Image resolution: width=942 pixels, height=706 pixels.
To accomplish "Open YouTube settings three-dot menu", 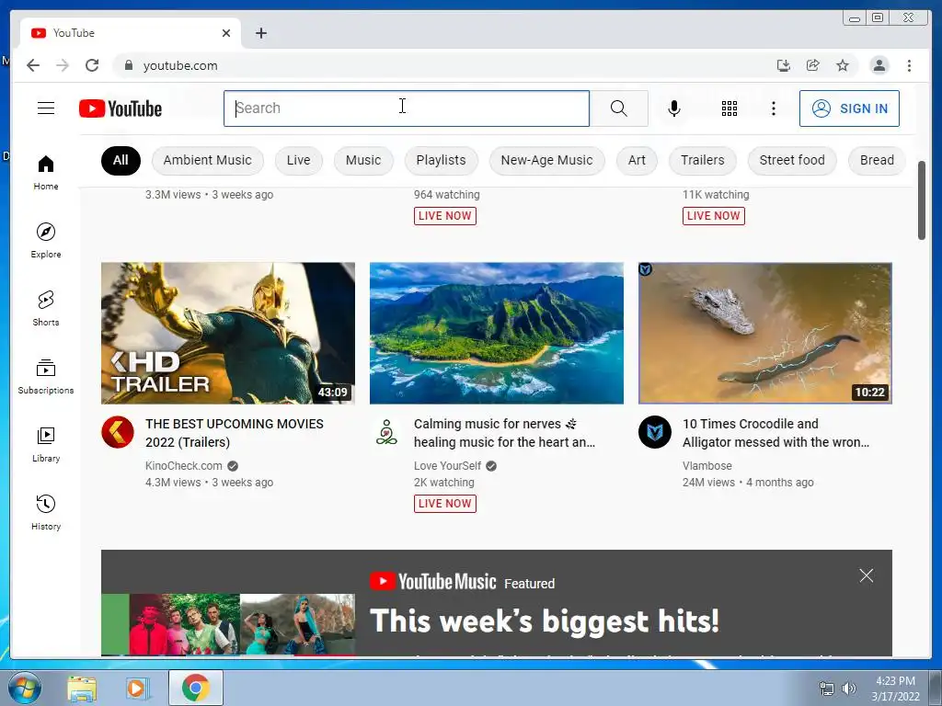I will (773, 108).
